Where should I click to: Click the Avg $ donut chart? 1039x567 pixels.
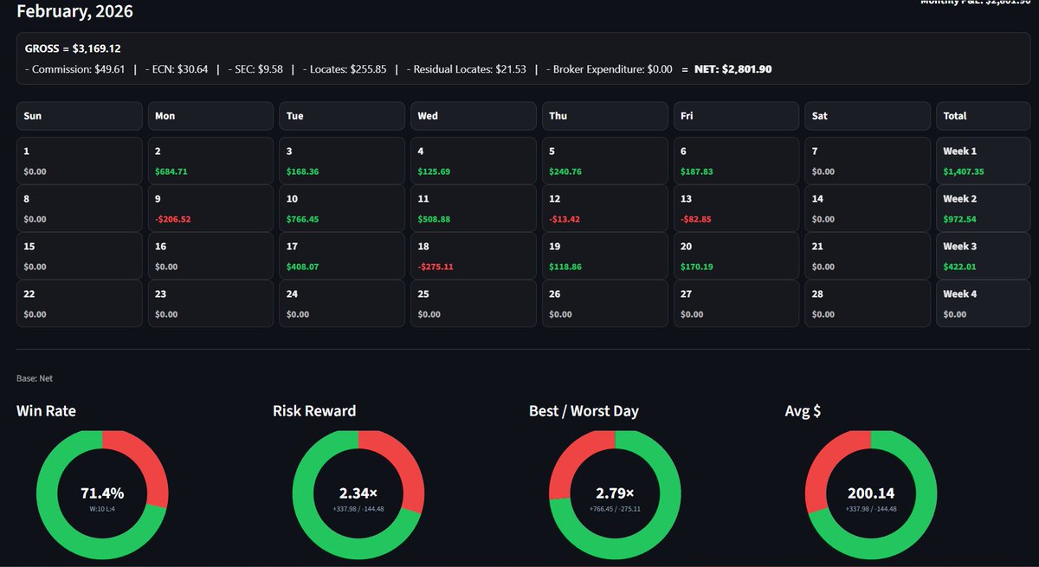pos(871,495)
